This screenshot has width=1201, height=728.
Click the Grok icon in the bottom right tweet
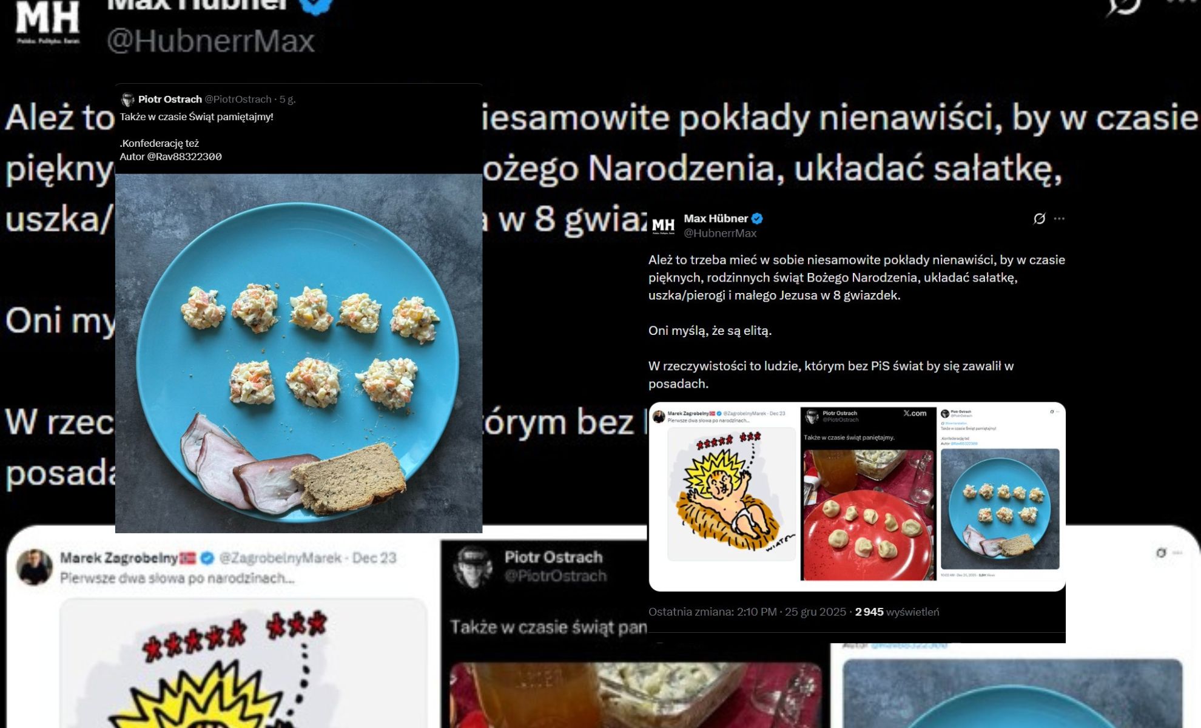coord(1160,553)
